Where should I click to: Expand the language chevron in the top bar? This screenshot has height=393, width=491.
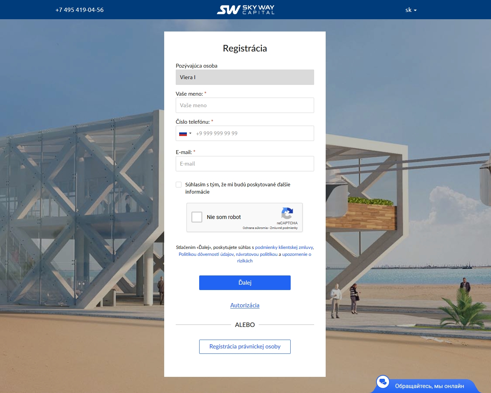415,11
